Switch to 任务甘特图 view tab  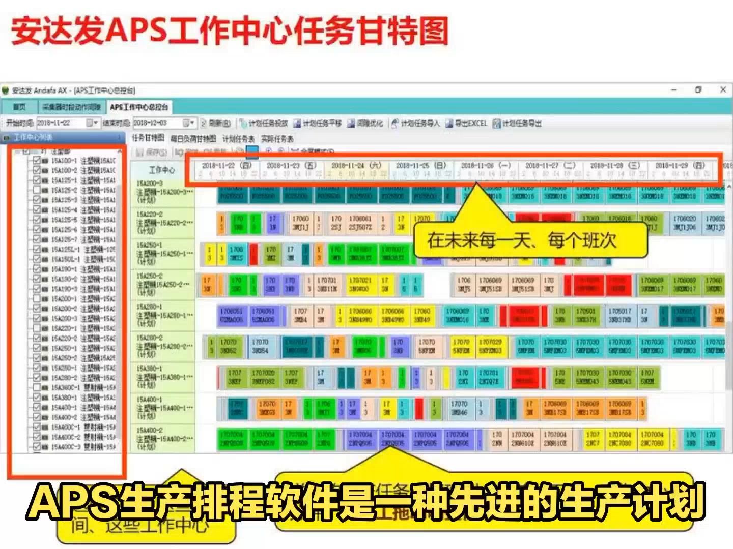[x=148, y=138]
